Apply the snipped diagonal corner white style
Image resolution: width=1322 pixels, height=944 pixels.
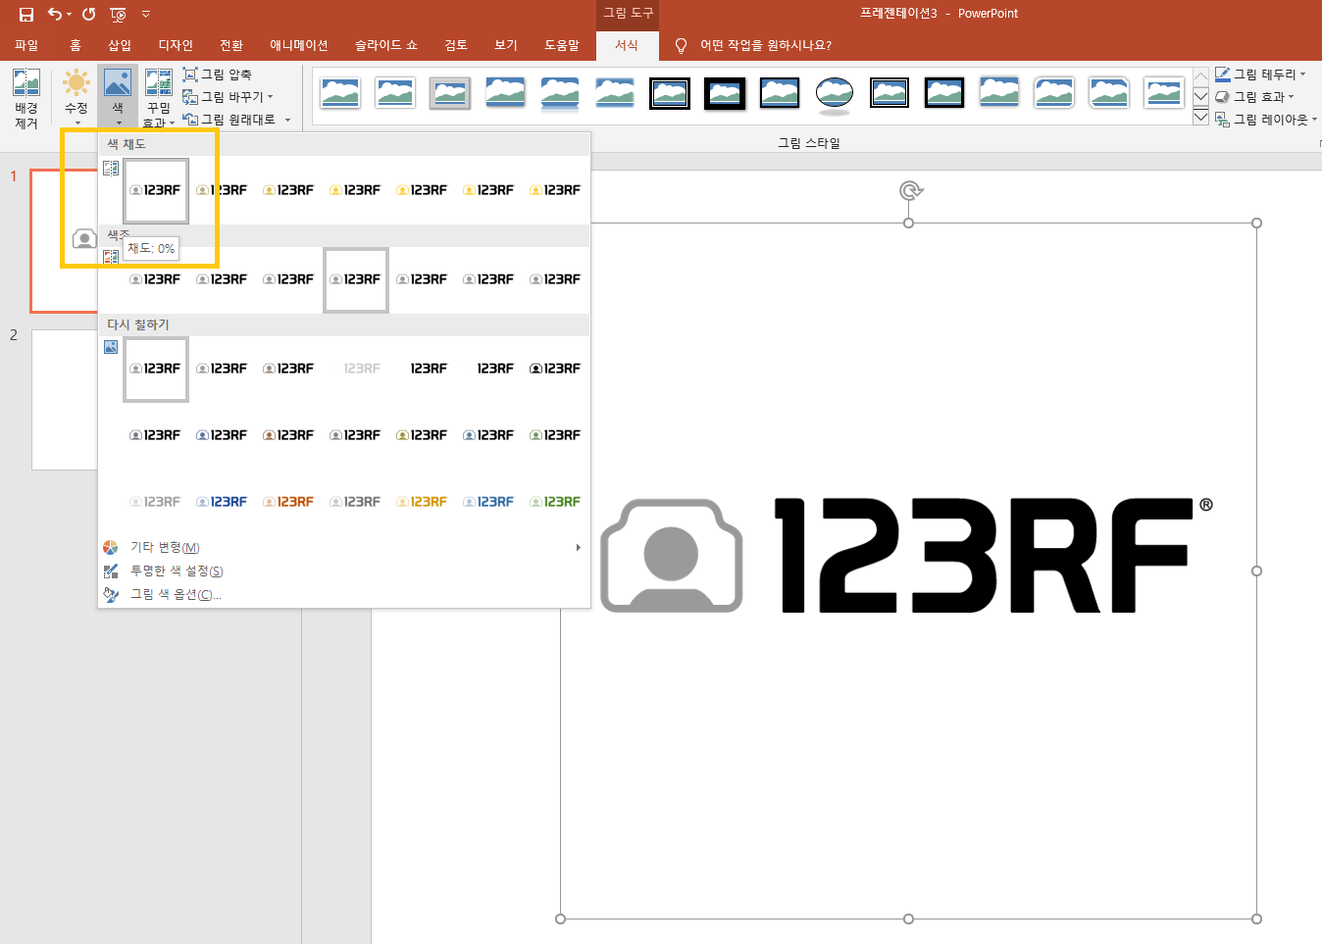1109,93
